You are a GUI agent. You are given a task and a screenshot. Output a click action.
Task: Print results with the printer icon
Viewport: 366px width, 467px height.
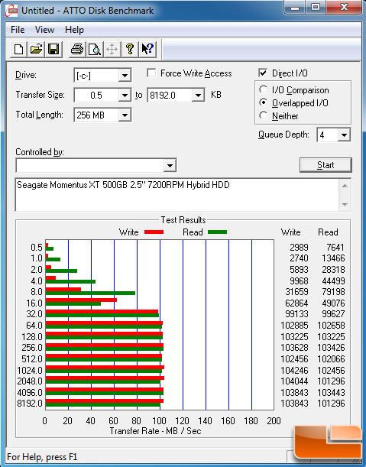coord(77,49)
